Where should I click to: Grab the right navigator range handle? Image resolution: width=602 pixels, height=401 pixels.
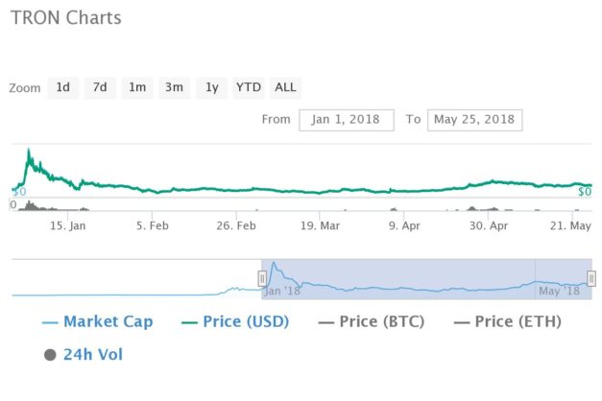(591, 278)
